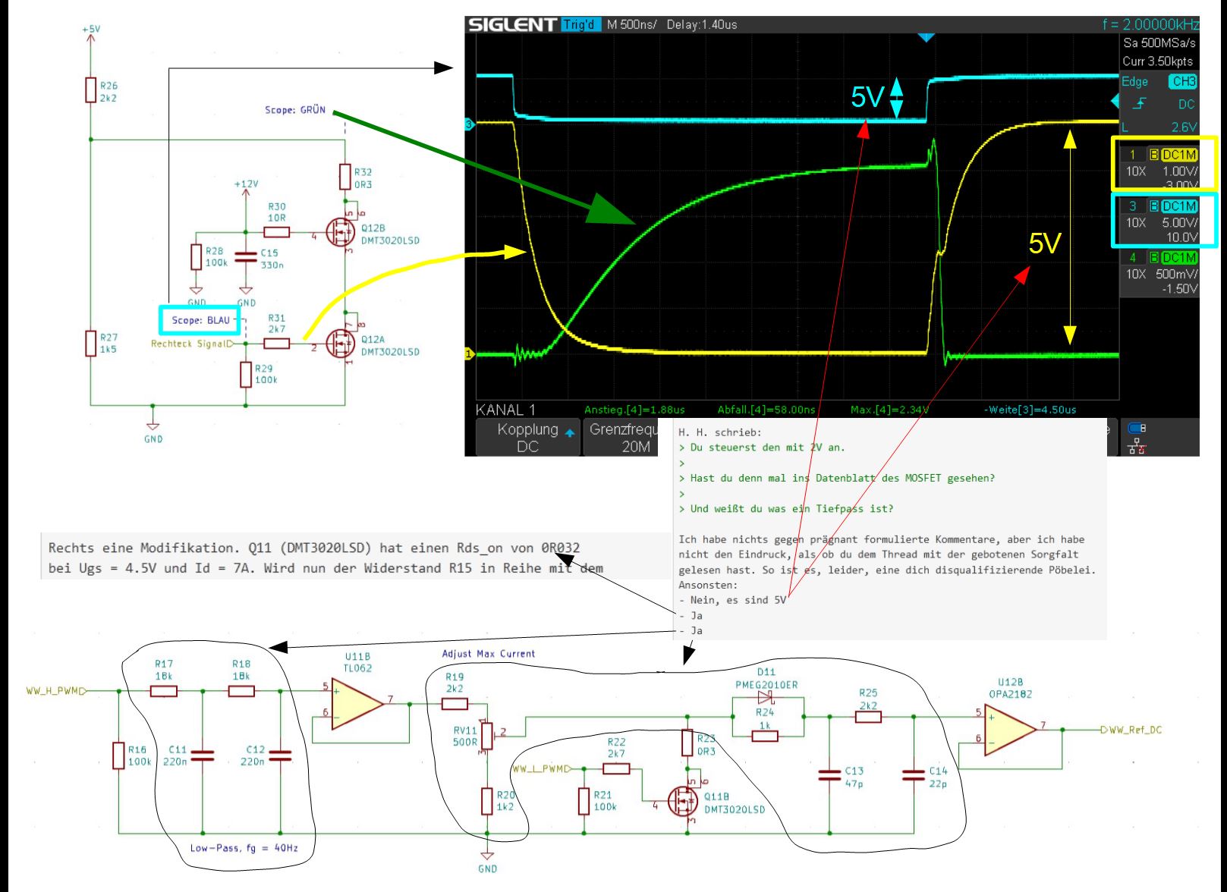Click the channel 1 yellow ground marker
Image resolution: width=1227 pixels, height=892 pixels.
[x=469, y=354]
